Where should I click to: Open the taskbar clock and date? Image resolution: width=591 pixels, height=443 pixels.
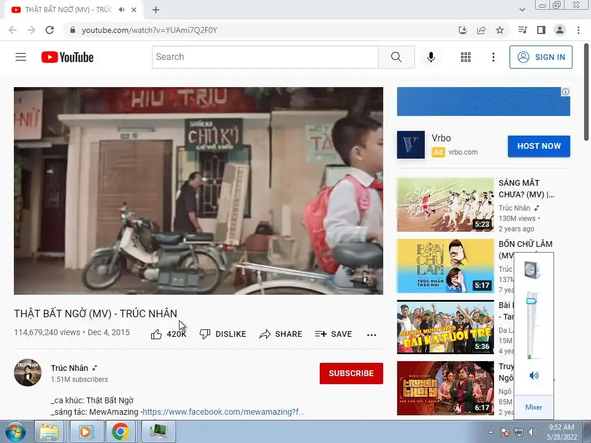point(562,432)
